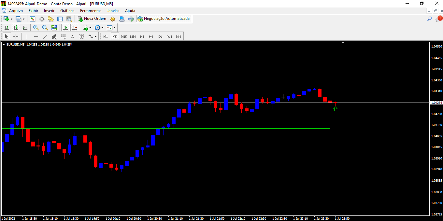The image size is (443, 221).
Task: Set timeframe to H4
Action: pos(151,36)
